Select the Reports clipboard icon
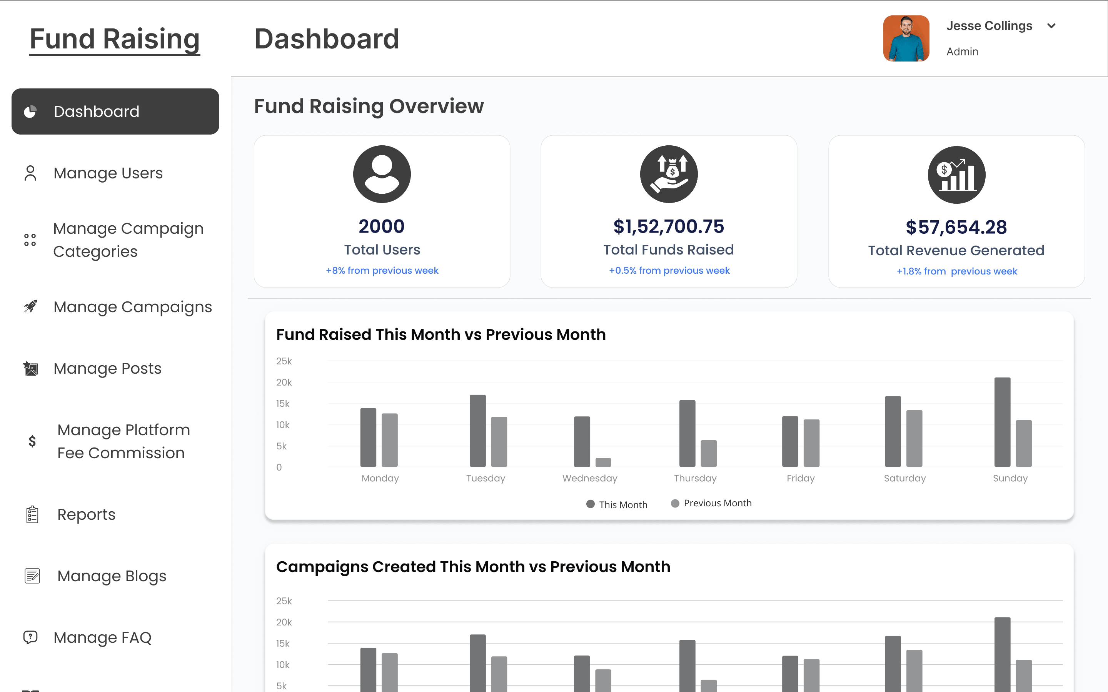 click(x=32, y=514)
